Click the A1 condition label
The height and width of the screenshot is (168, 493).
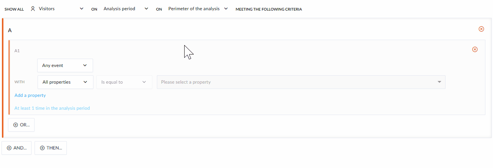pos(17,50)
